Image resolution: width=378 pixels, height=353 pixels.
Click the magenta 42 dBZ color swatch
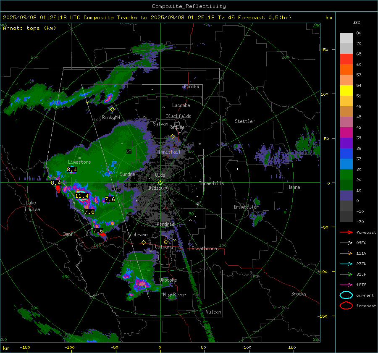pyautogui.click(x=346, y=132)
